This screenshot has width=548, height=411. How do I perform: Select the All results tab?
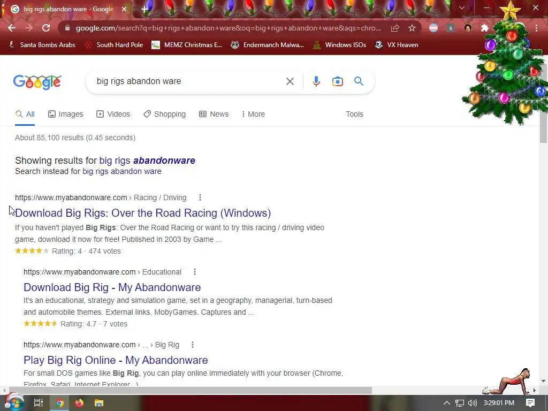point(25,114)
